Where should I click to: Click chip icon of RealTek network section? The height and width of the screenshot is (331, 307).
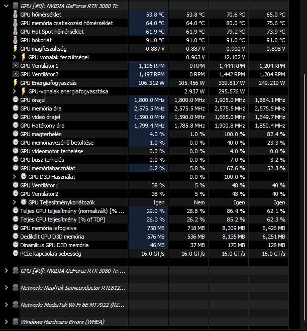16,287
